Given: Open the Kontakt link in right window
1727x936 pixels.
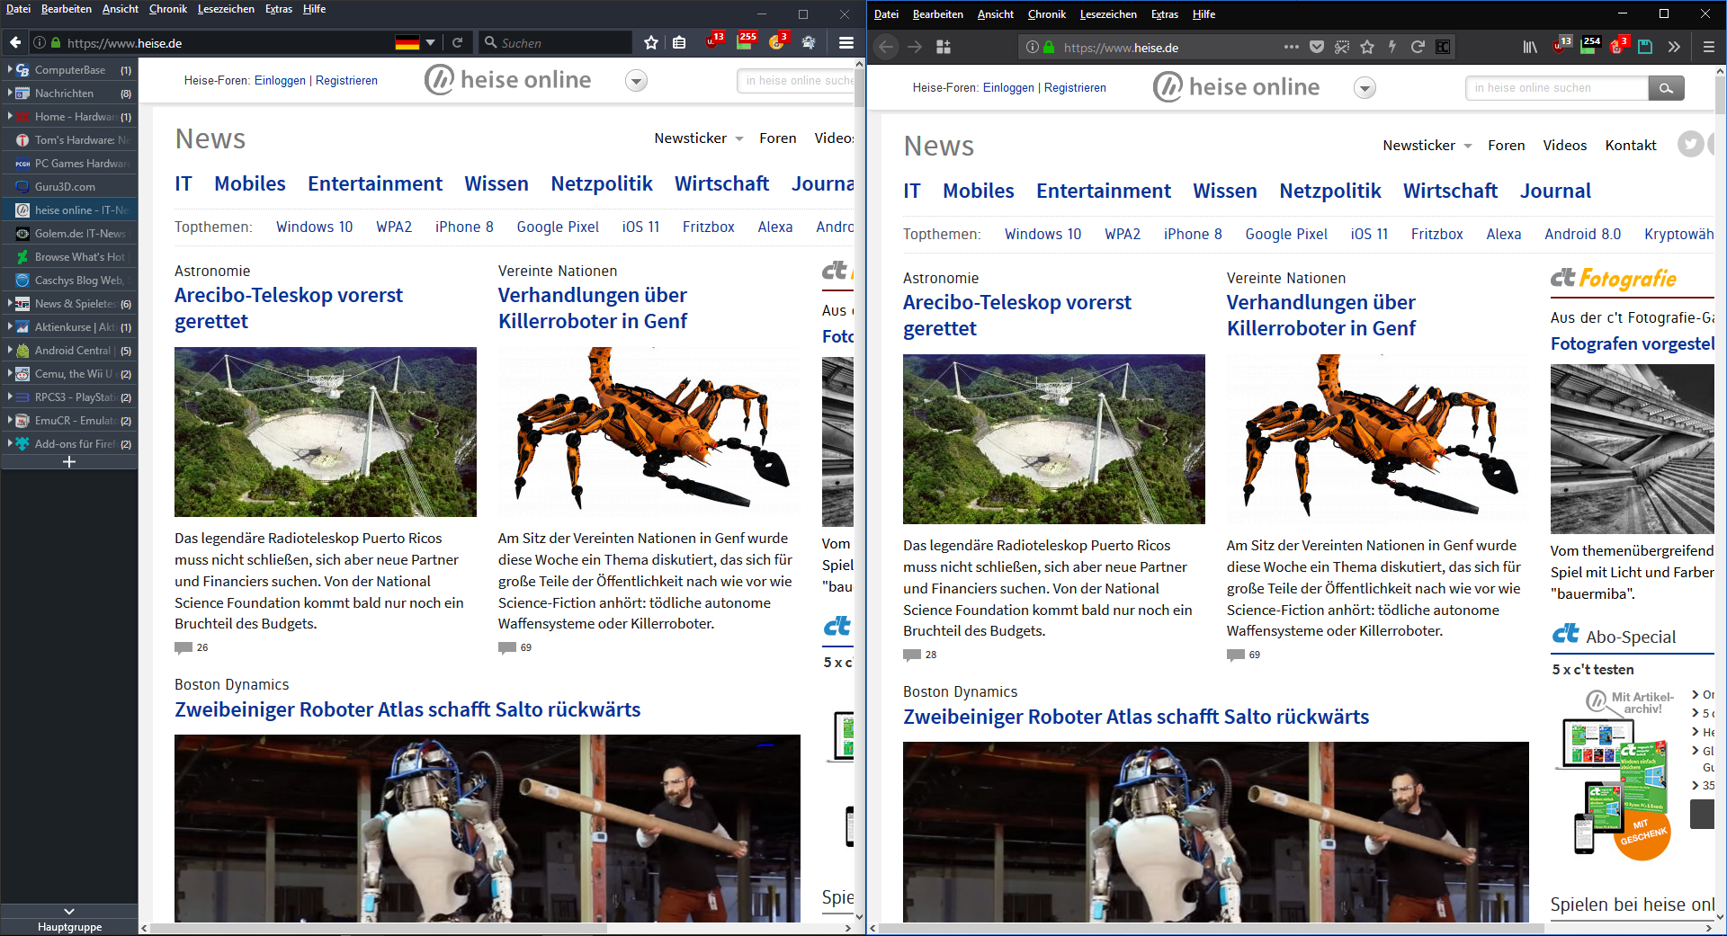Looking at the screenshot, I should [1630, 145].
